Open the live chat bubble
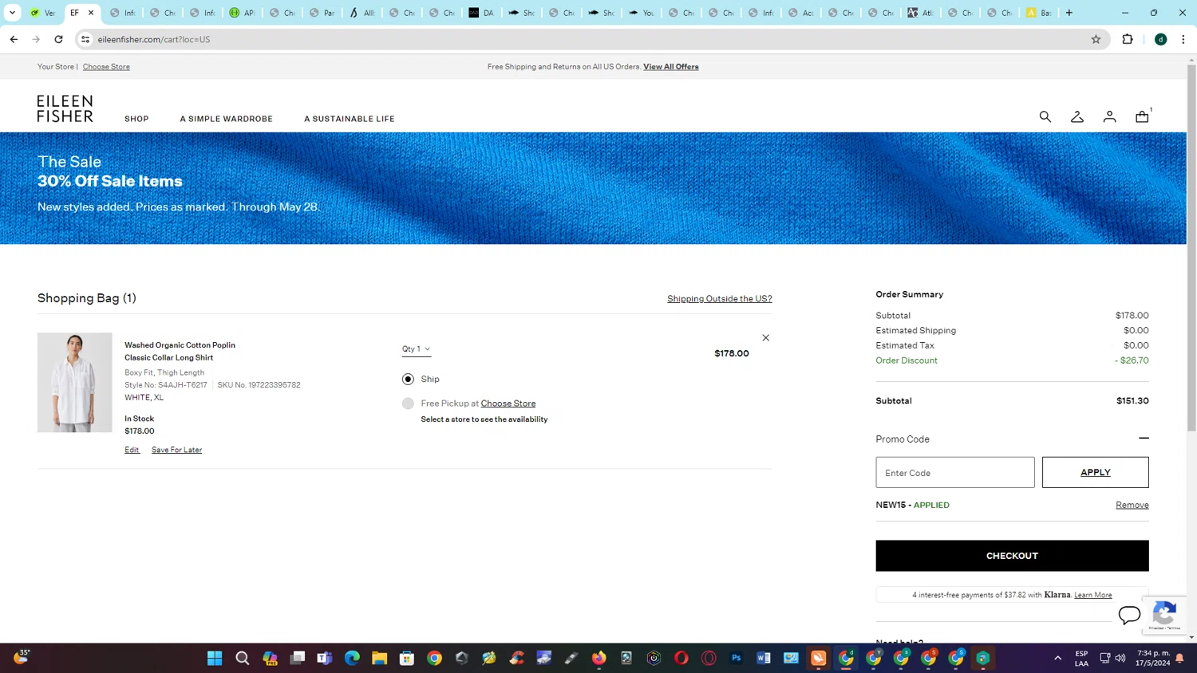This screenshot has height=673, width=1197. (1129, 615)
